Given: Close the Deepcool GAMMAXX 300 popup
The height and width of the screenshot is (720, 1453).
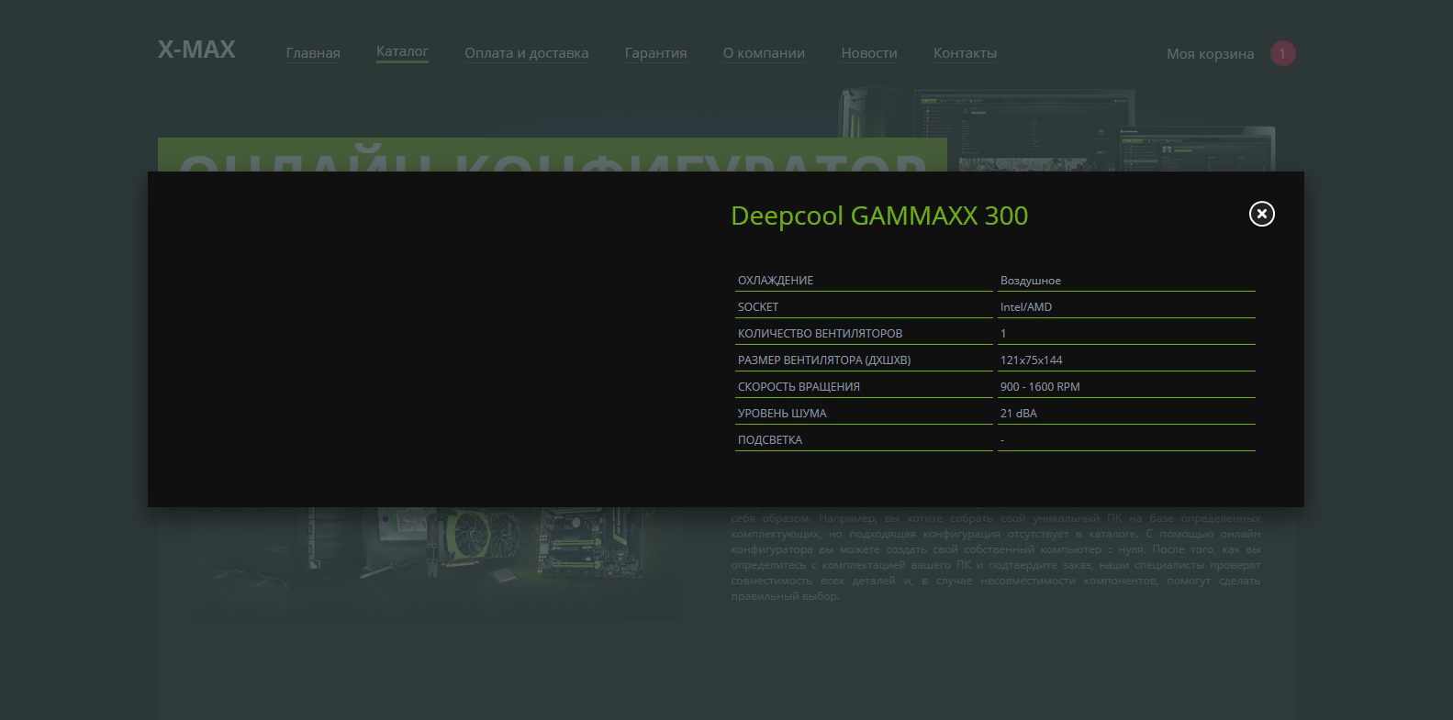Looking at the screenshot, I should coord(1261,214).
